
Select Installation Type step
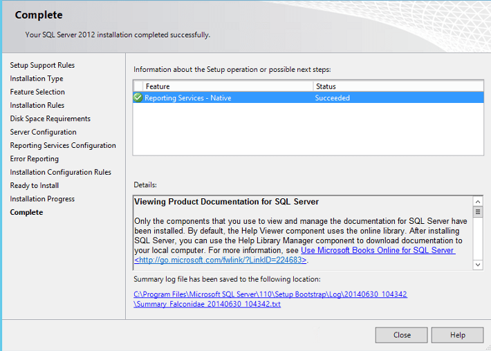37,79
